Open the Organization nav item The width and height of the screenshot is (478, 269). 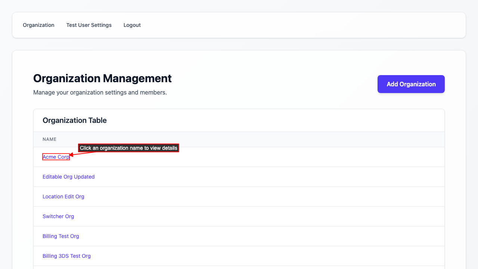pyautogui.click(x=38, y=25)
